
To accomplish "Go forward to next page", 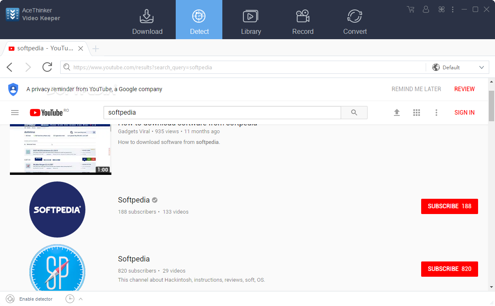I will (x=28, y=67).
